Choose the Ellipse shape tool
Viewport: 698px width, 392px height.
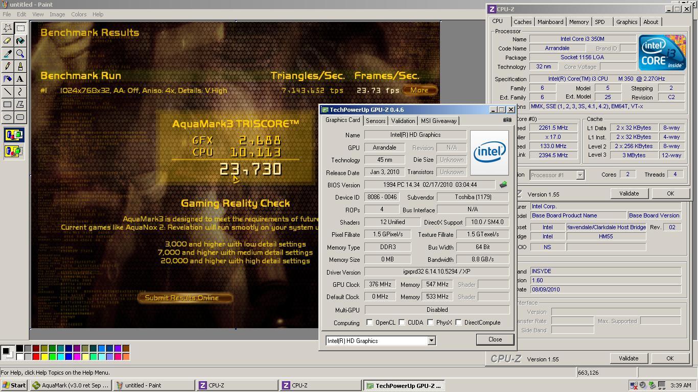coord(8,117)
